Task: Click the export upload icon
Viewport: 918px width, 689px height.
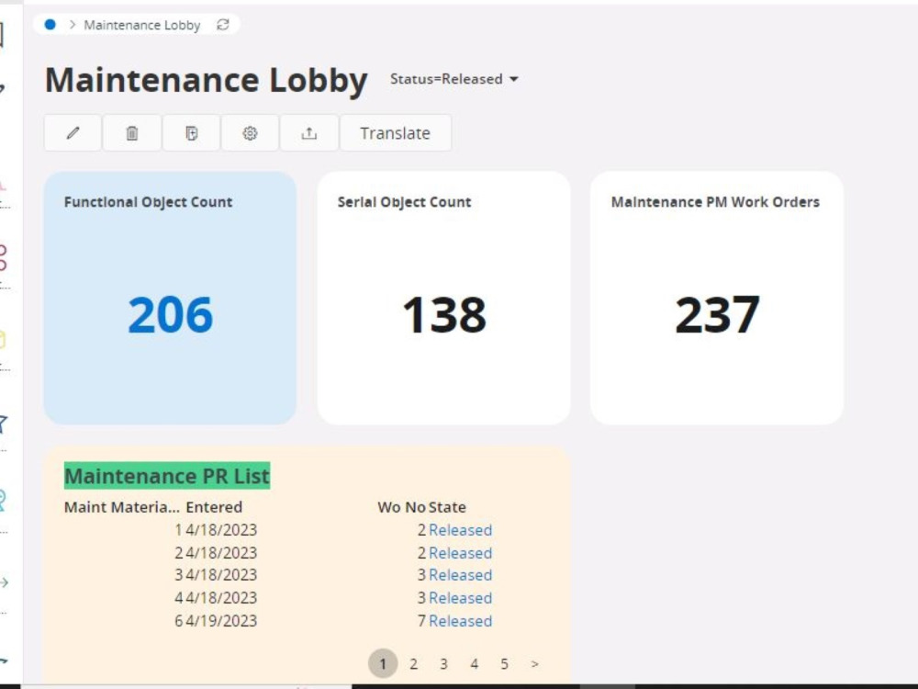Action: 309,133
